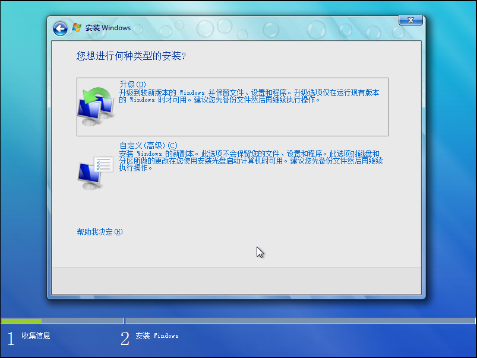The width and height of the screenshot is (477, 358).
Task: Choose the 自定义(高级)(C) option title
Action: [x=148, y=145]
